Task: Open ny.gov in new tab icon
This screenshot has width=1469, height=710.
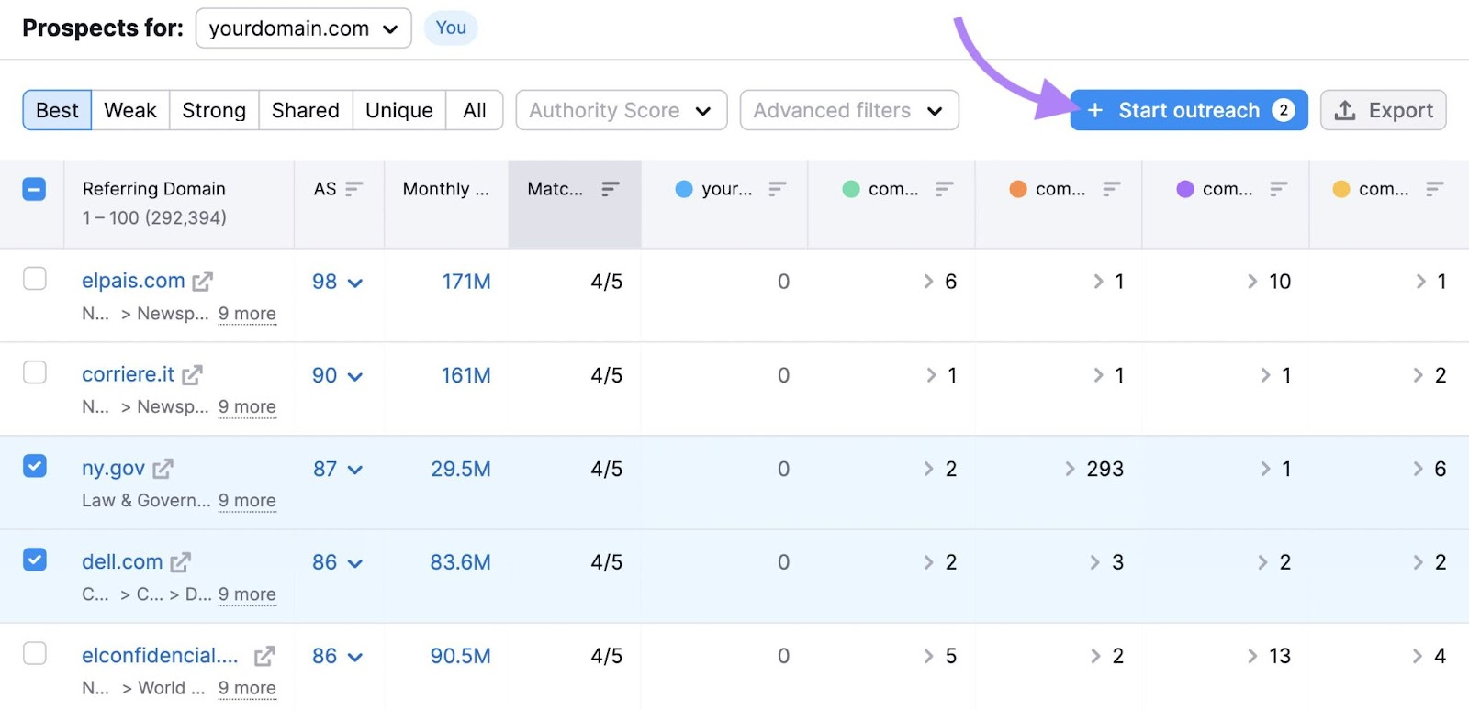Action: (163, 469)
